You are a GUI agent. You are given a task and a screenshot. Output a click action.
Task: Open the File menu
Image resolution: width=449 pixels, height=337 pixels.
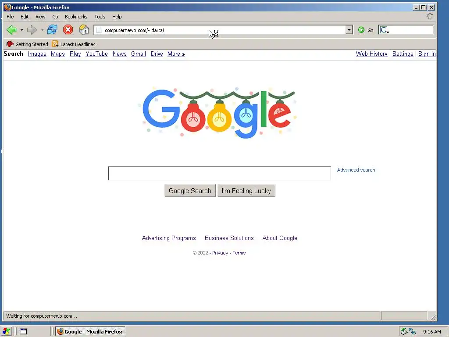pyautogui.click(x=10, y=17)
